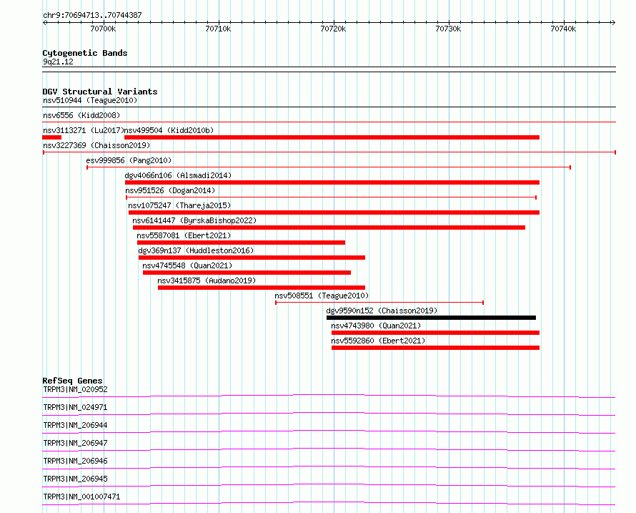
Task: Select the nsv6556 (Kidd2008) variant label
Action: [81, 115]
